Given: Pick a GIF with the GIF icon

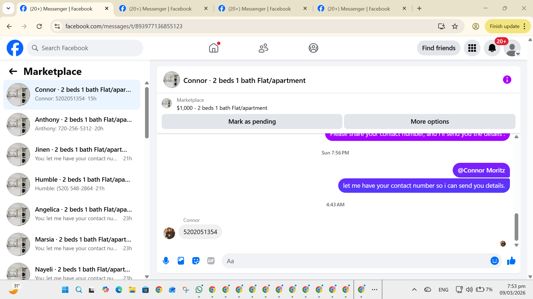Looking at the screenshot, I should click(x=211, y=261).
